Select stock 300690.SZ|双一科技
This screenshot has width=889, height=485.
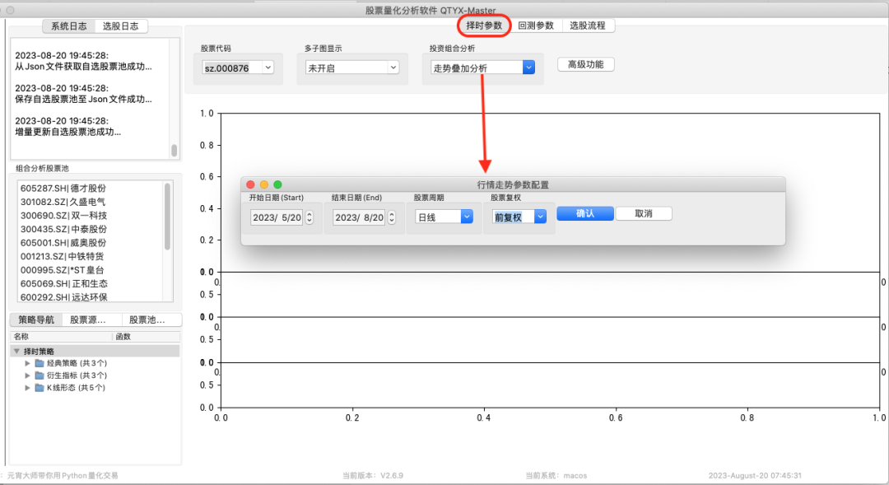[63, 216]
